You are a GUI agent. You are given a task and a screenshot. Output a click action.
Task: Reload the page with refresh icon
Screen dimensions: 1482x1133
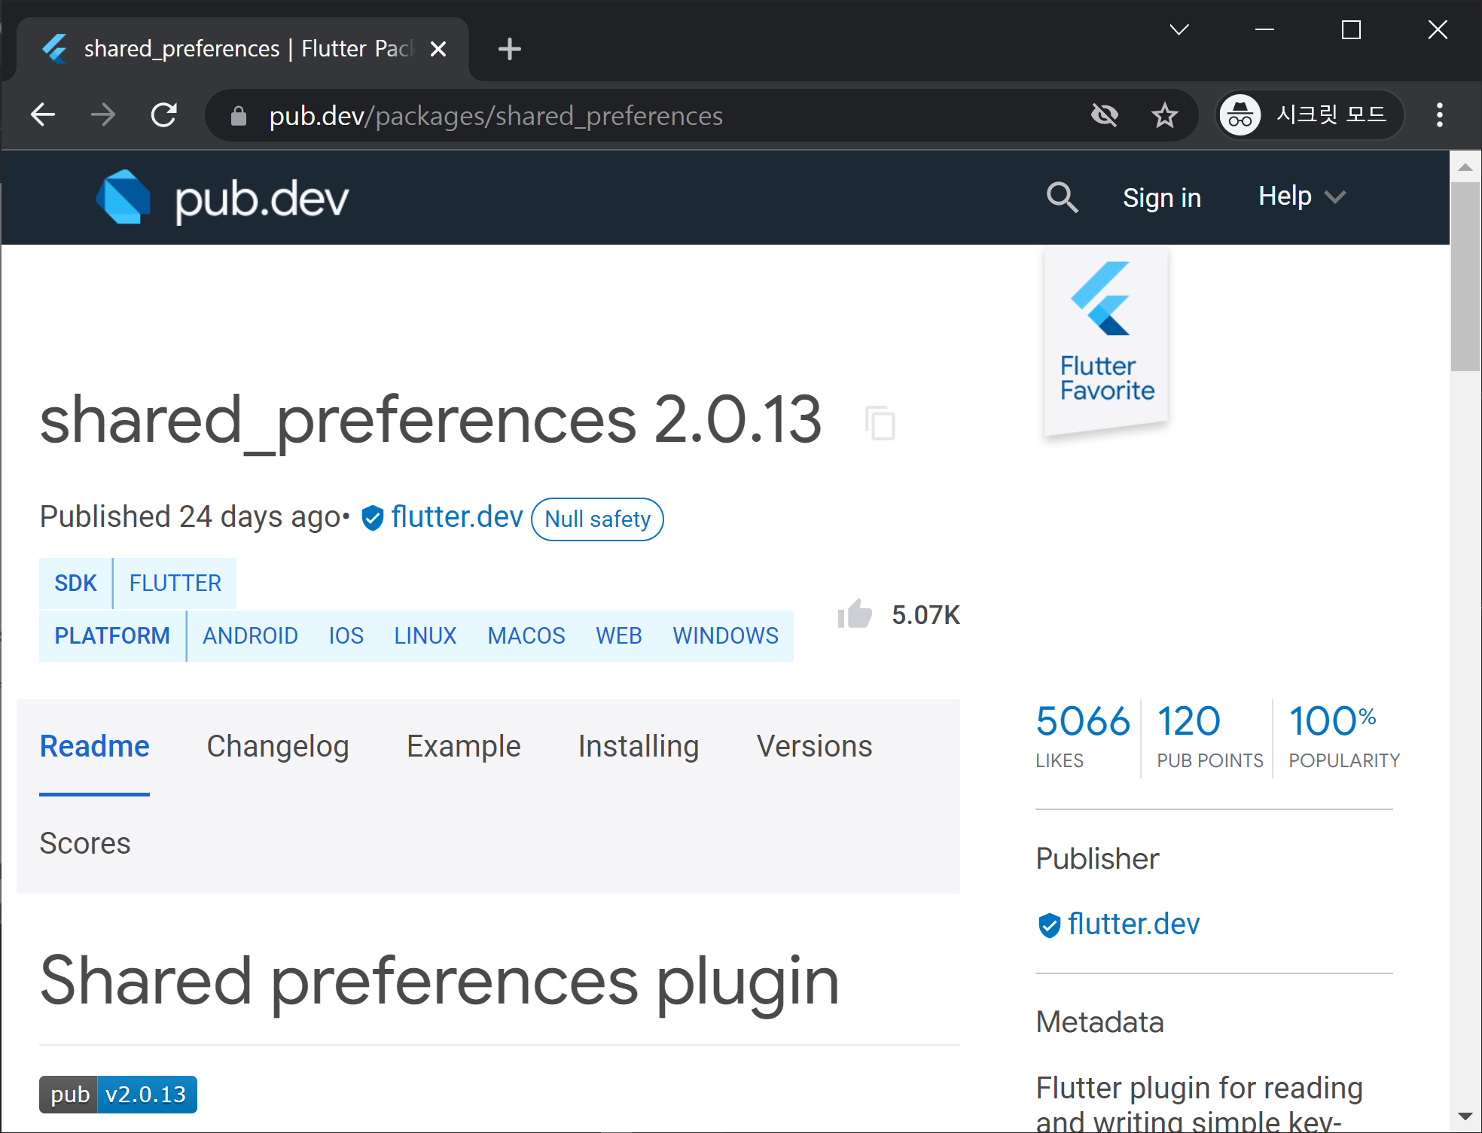click(163, 115)
